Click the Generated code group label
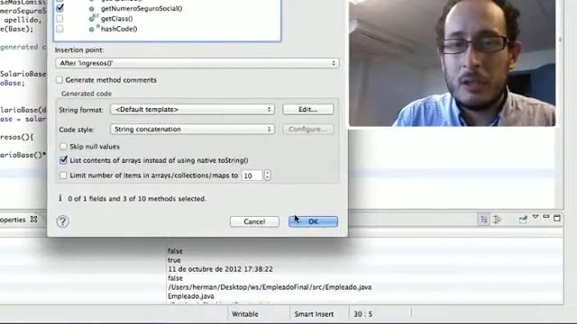 (x=87, y=94)
